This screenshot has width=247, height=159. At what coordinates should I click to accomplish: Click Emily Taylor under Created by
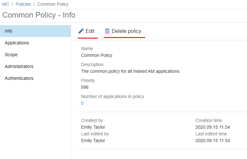point(93,127)
